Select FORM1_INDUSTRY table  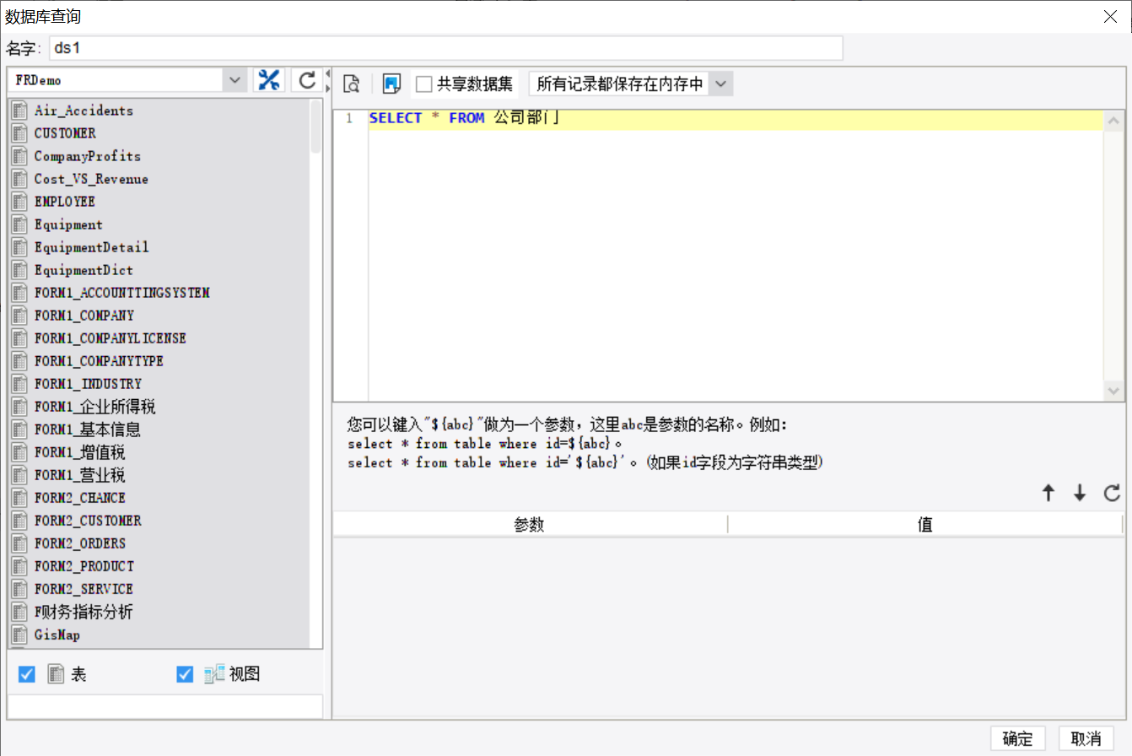point(89,384)
